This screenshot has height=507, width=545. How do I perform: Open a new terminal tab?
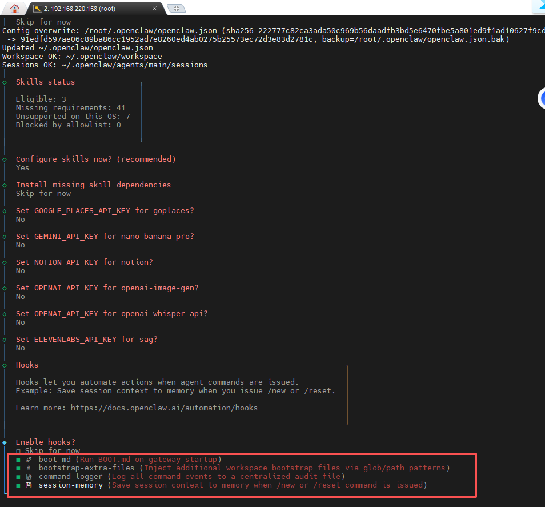pos(177,9)
